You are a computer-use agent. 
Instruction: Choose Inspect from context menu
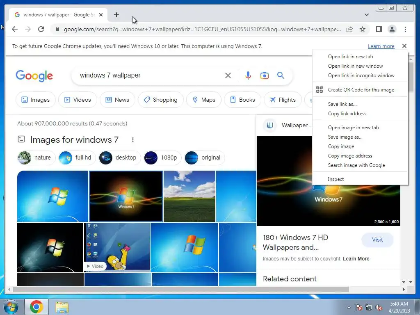pos(360,179)
